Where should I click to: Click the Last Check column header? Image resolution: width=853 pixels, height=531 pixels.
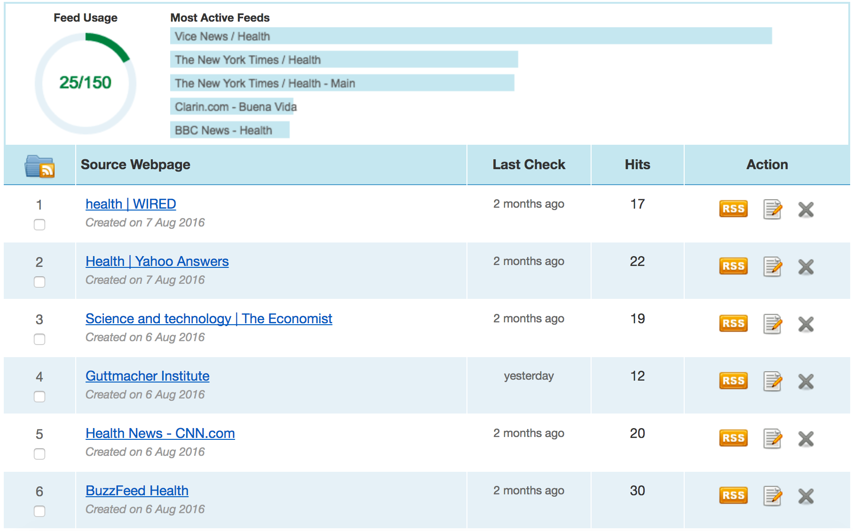click(x=529, y=164)
